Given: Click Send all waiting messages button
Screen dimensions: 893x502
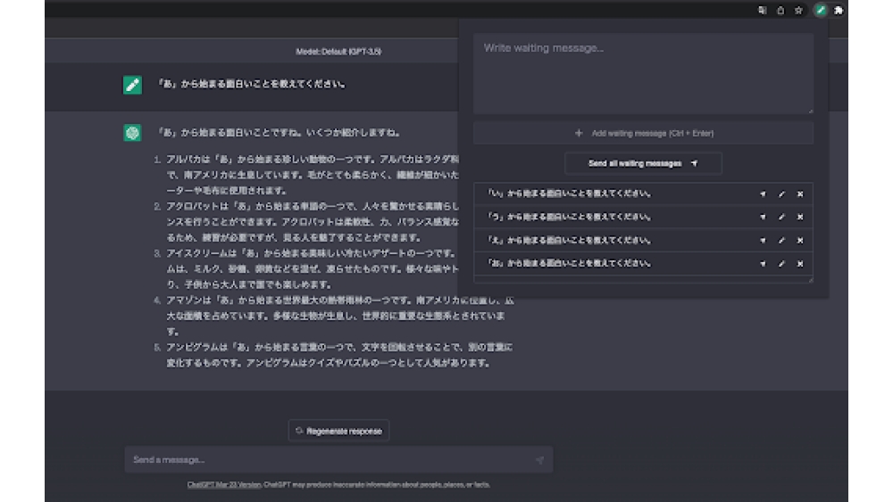Looking at the screenshot, I should [643, 164].
